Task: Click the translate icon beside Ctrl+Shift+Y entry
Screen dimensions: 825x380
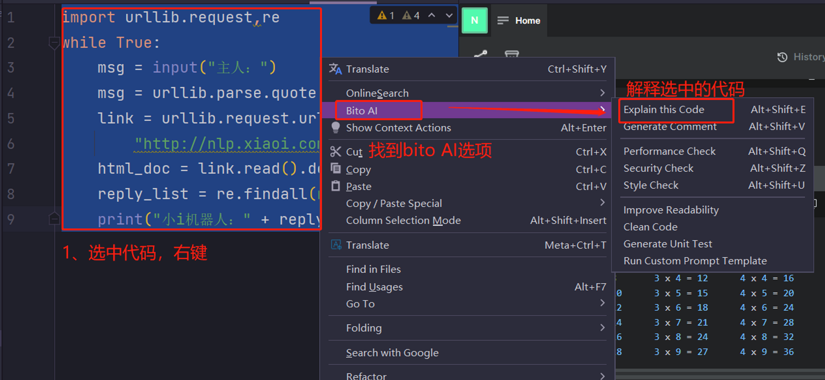Action: pyautogui.click(x=335, y=69)
